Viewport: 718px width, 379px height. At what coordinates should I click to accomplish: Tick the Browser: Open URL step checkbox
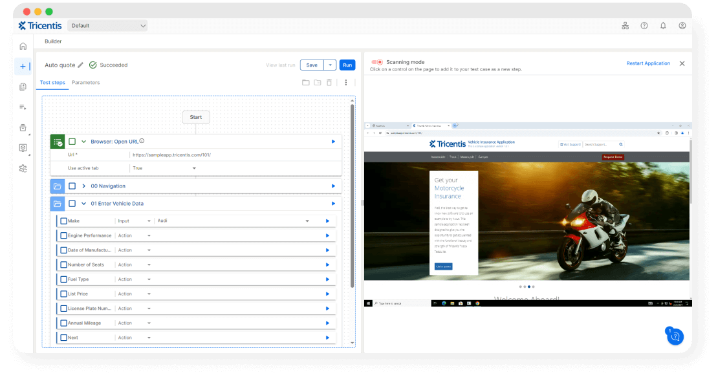click(72, 141)
